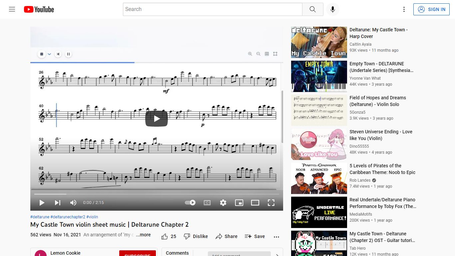Viewport: 455px width, 256px height.
Task: Open Deltarune My Castle Town Harp Cover thumbnail
Action: click(319, 42)
